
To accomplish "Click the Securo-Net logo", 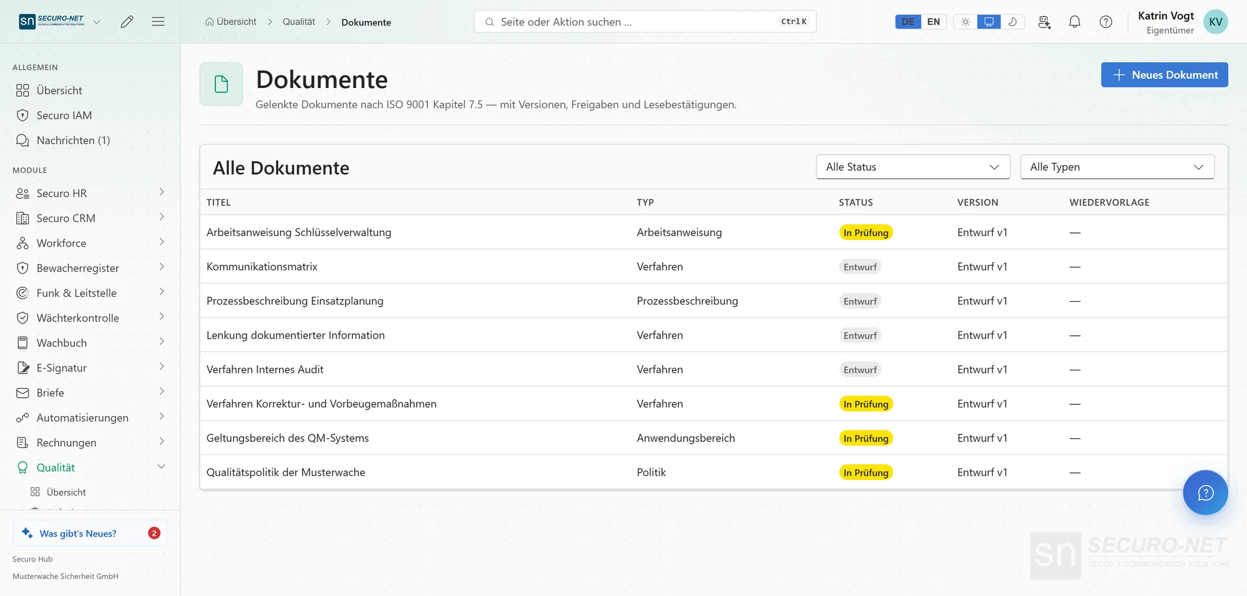I will 52,21.
